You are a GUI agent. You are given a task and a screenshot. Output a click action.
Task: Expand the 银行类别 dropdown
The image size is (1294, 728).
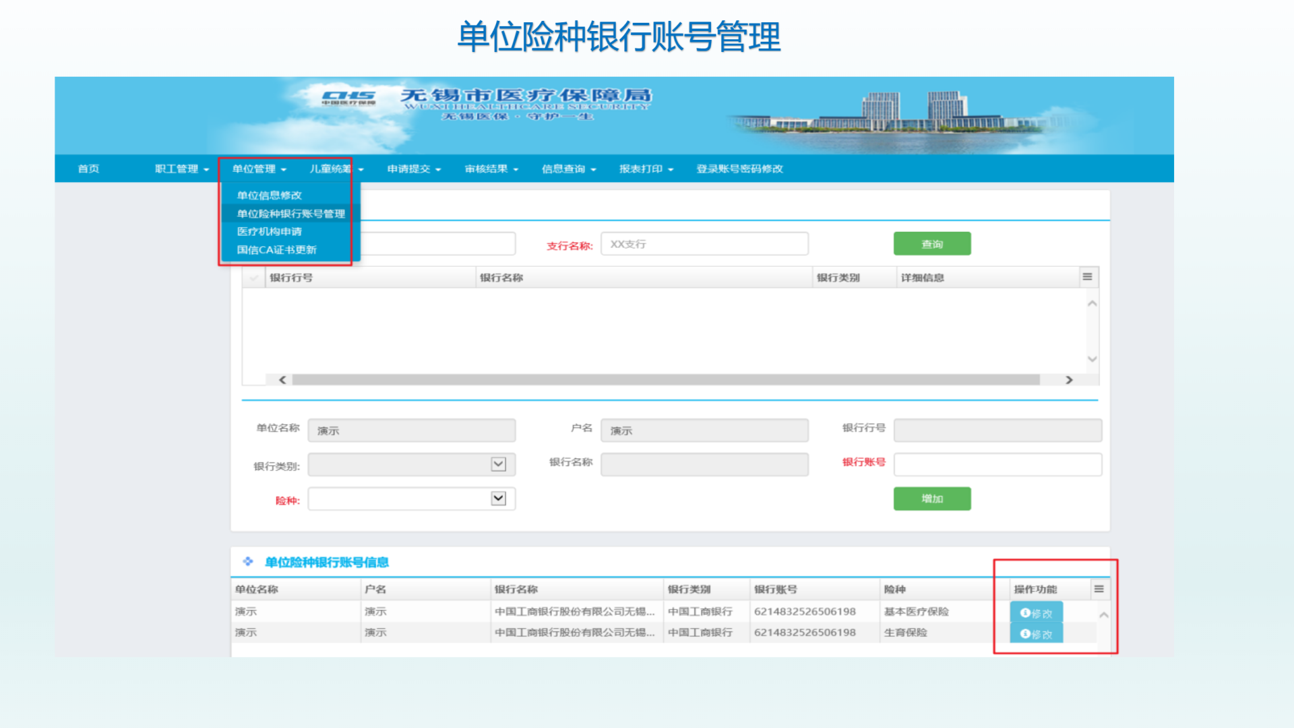[498, 464]
